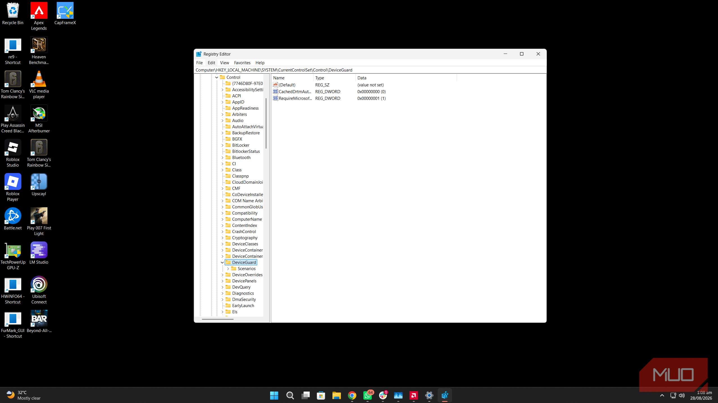Expand the Bluetooth key

coord(222,158)
